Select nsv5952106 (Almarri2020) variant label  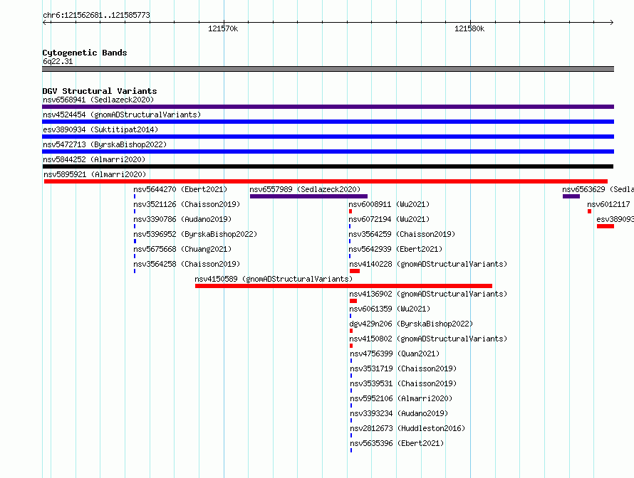click(x=401, y=398)
